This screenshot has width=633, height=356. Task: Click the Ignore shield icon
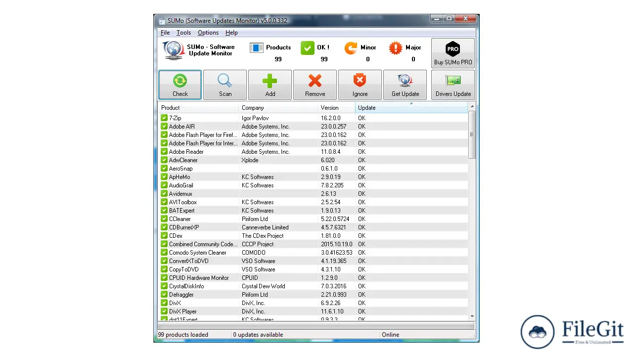pyautogui.click(x=360, y=85)
